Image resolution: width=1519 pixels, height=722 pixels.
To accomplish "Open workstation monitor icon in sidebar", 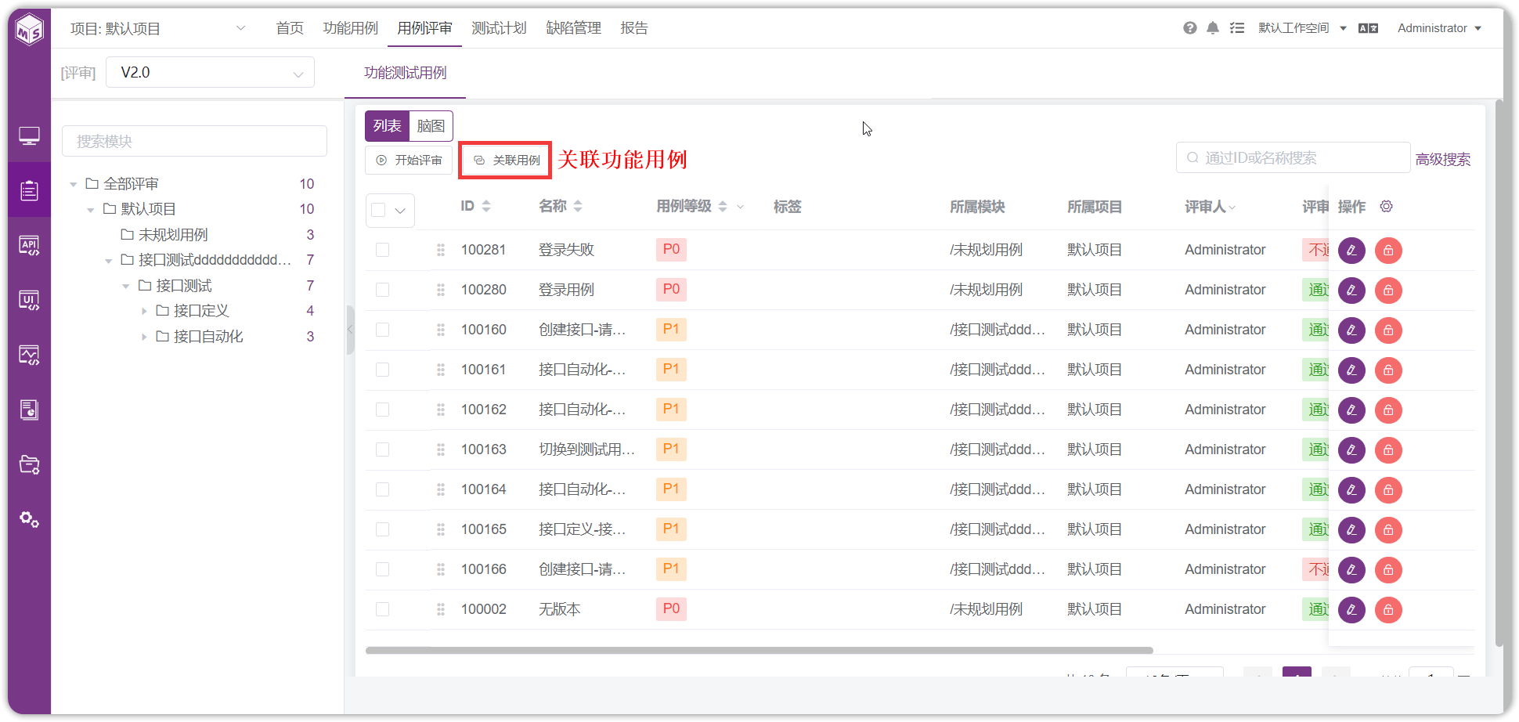I will (29, 136).
